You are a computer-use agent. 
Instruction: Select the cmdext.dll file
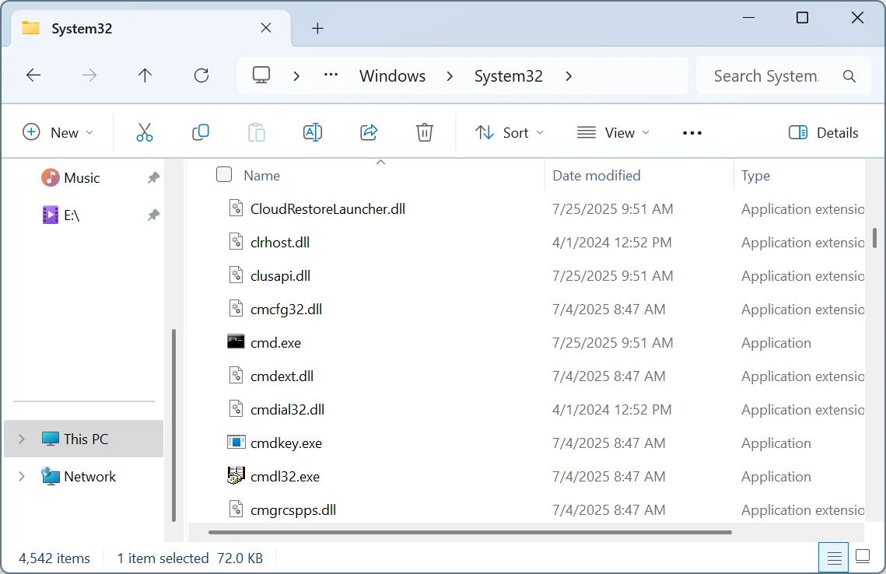coord(282,376)
